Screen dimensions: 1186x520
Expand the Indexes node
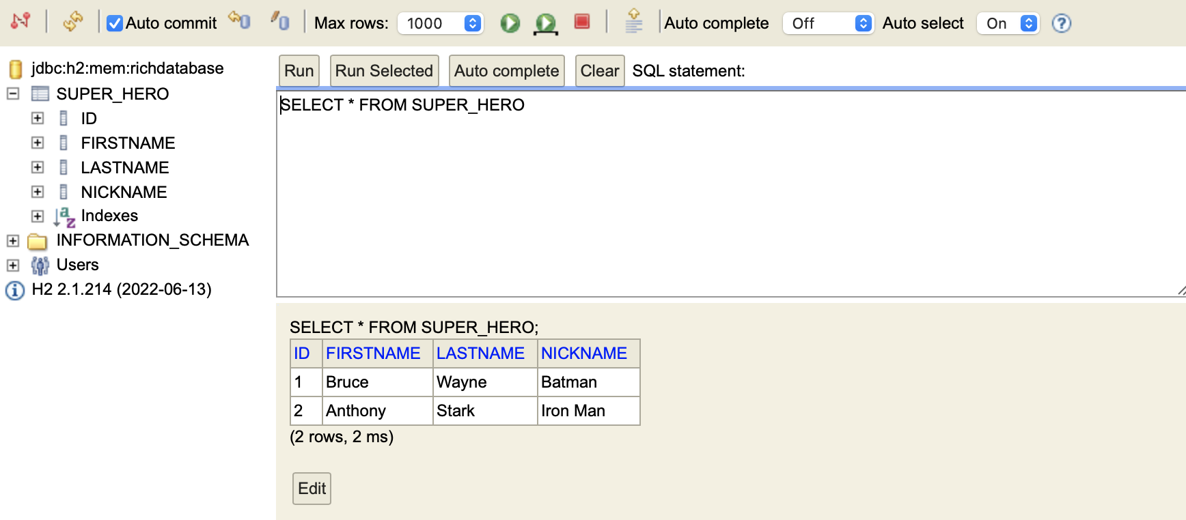click(x=38, y=216)
